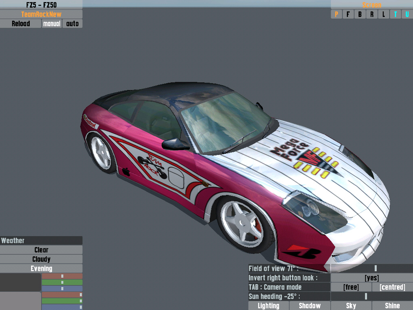
Task: Select the F front view button
Action: (348, 14)
